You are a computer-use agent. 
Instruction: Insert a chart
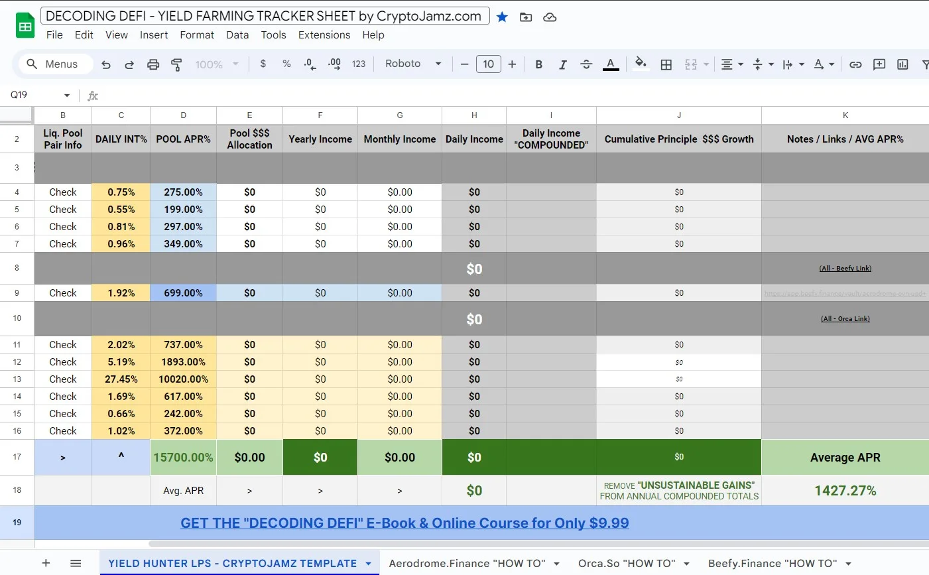point(902,64)
